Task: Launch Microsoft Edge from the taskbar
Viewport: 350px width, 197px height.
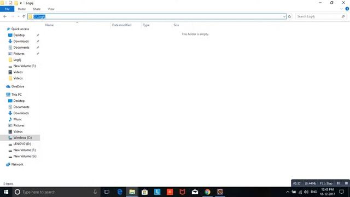Action: coord(120,192)
